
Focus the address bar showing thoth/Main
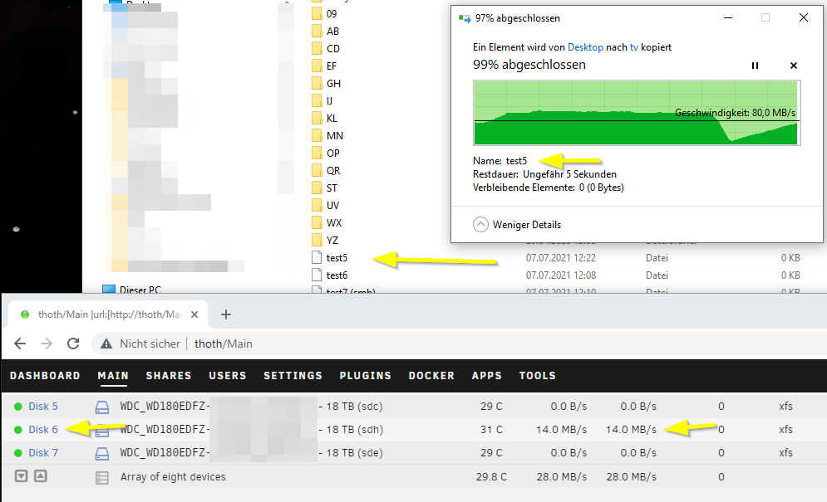pos(224,344)
